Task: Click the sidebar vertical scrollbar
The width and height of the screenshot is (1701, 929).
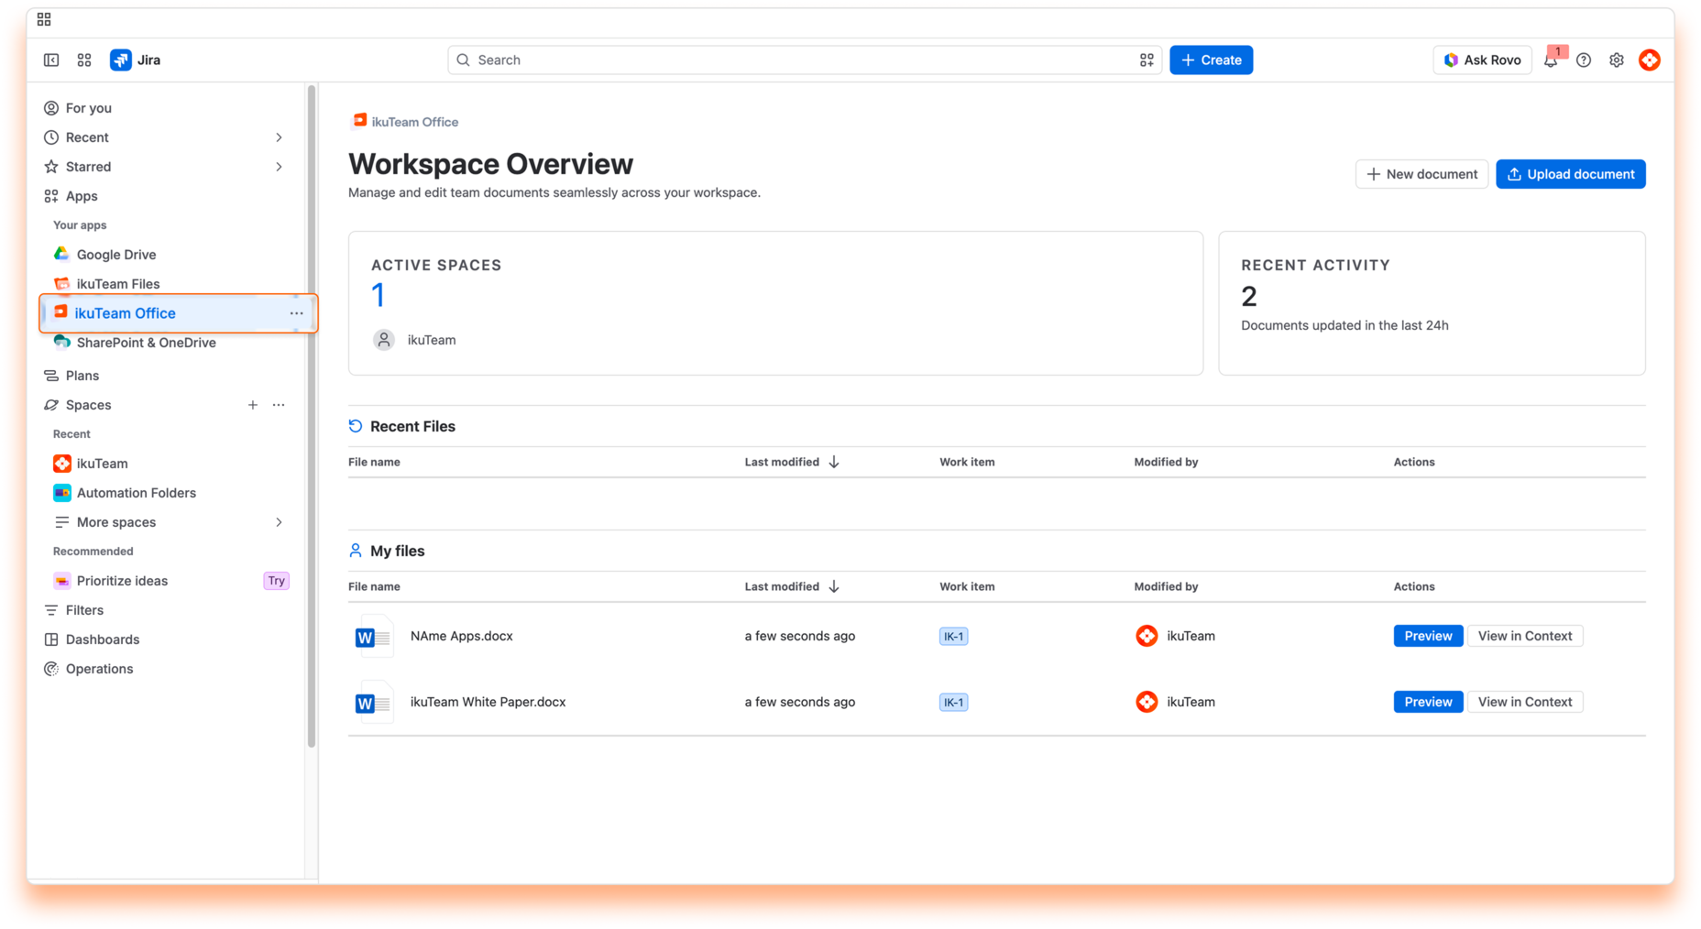Action: (312, 417)
